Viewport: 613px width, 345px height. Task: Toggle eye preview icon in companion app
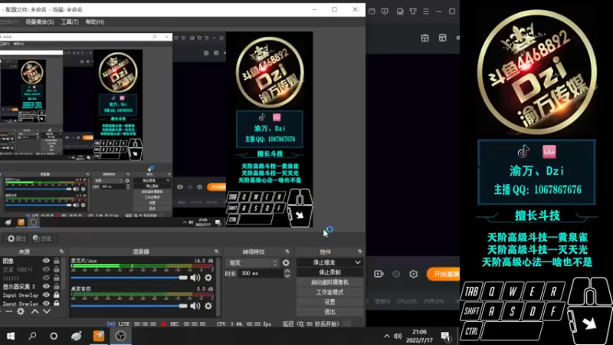click(x=396, y=274)
